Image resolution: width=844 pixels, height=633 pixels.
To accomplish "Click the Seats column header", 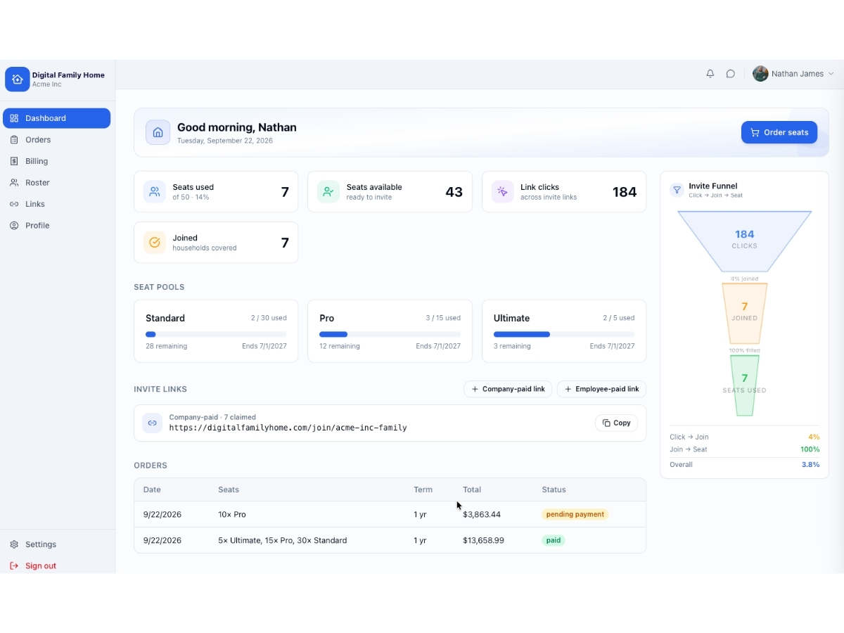I will coord(229,490).
